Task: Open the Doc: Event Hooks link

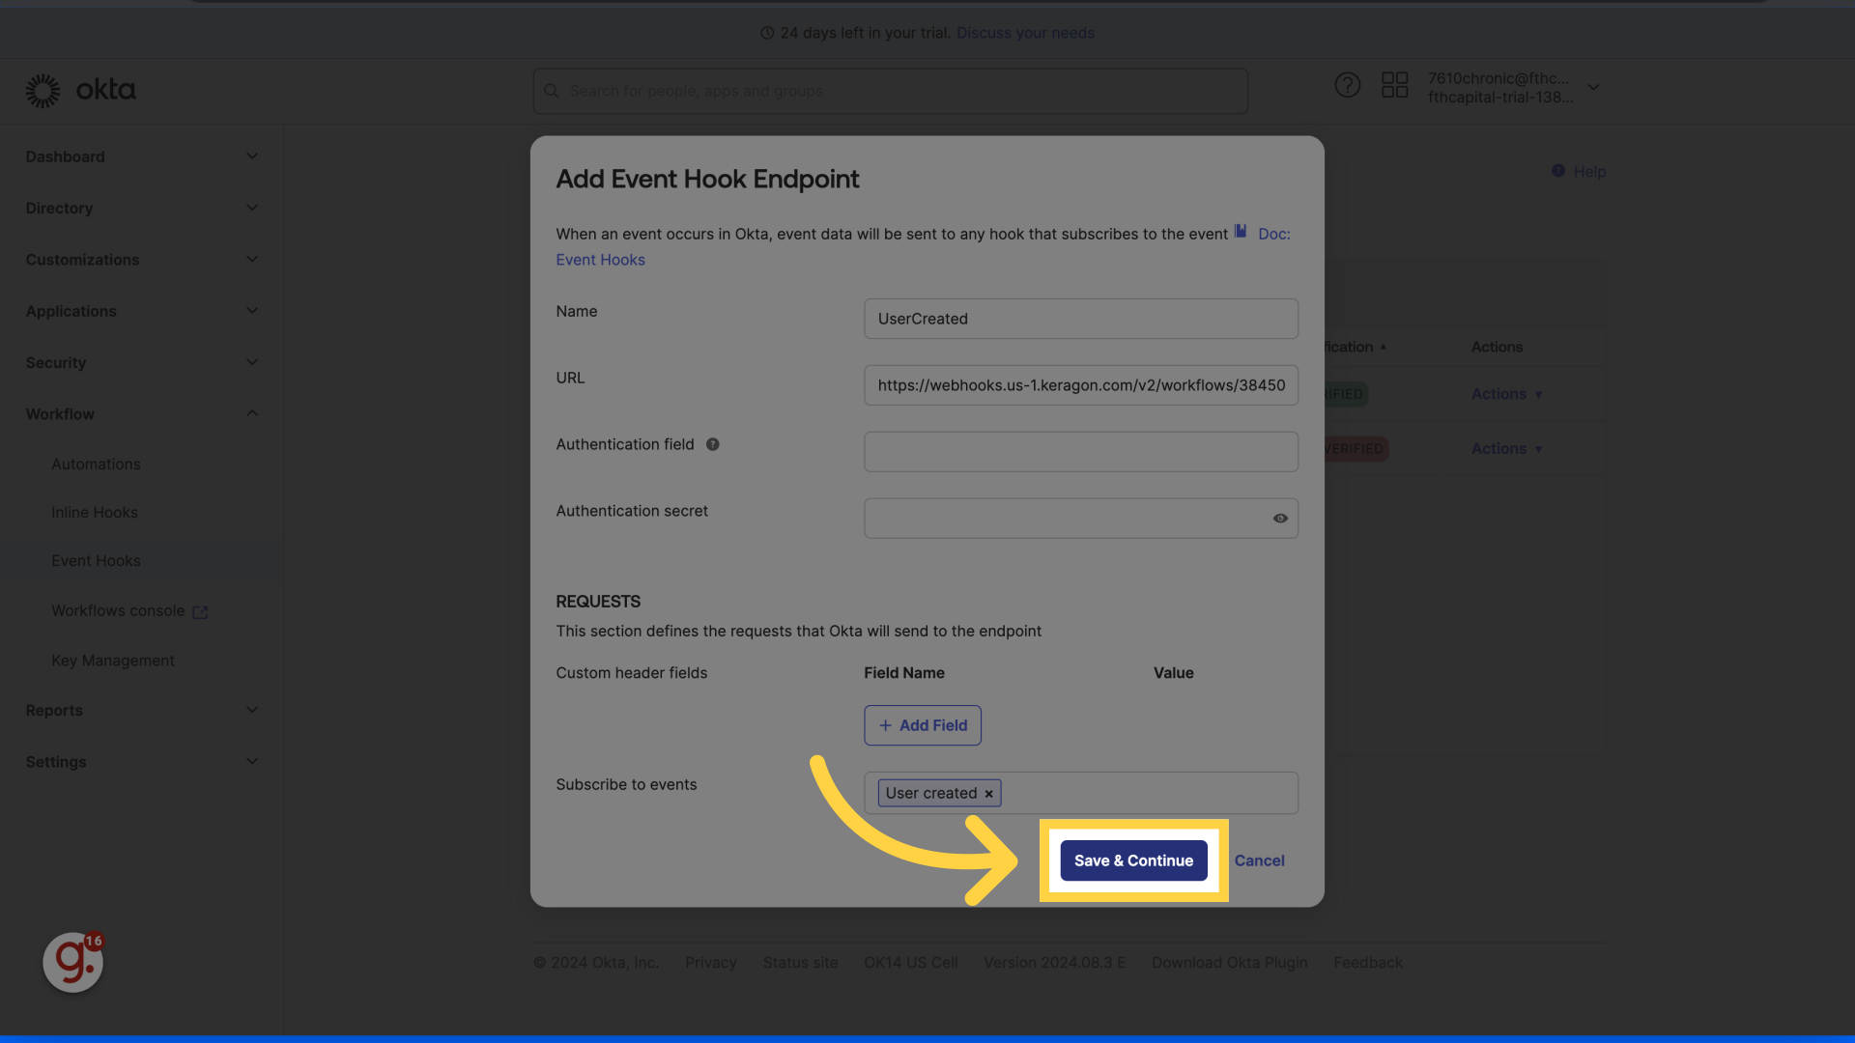Action: tap(600, 260)
